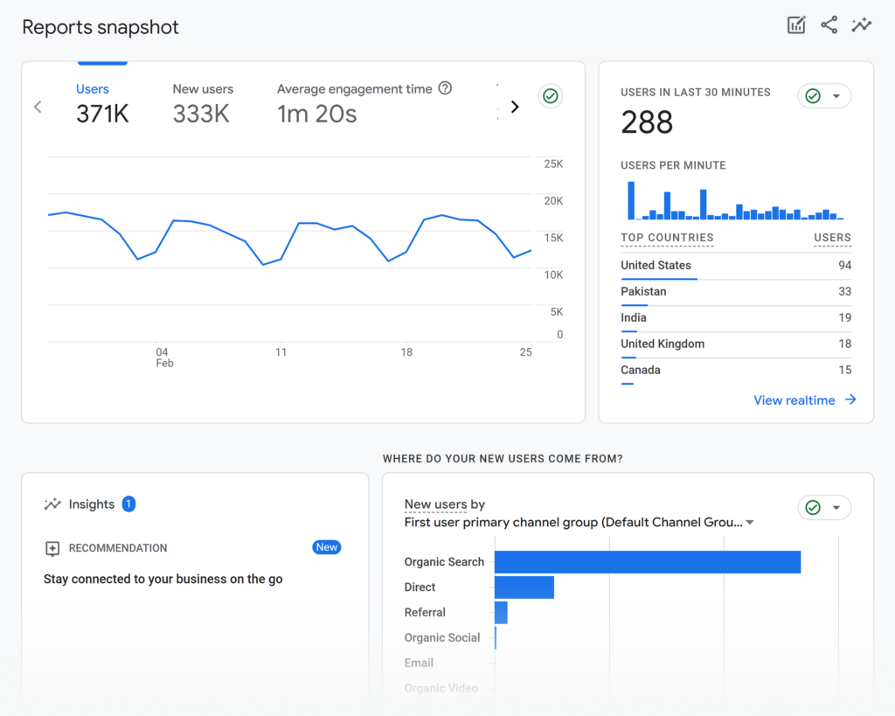Click the United States country row
Screen dimensions: 895x716
coord(656,265)
